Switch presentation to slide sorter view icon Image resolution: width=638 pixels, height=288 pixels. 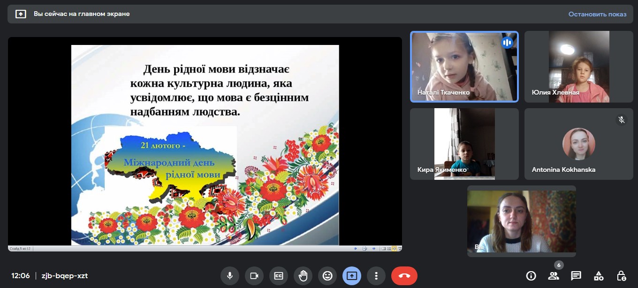point(389,248)
